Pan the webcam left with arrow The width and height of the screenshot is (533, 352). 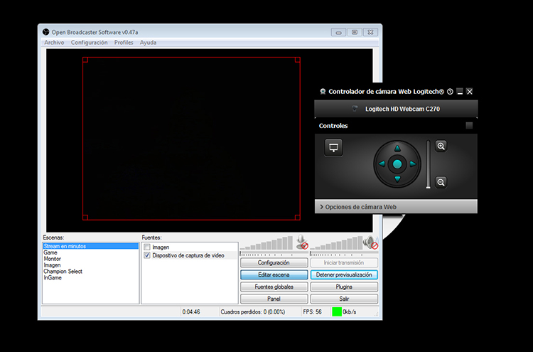tap(382, 164)
